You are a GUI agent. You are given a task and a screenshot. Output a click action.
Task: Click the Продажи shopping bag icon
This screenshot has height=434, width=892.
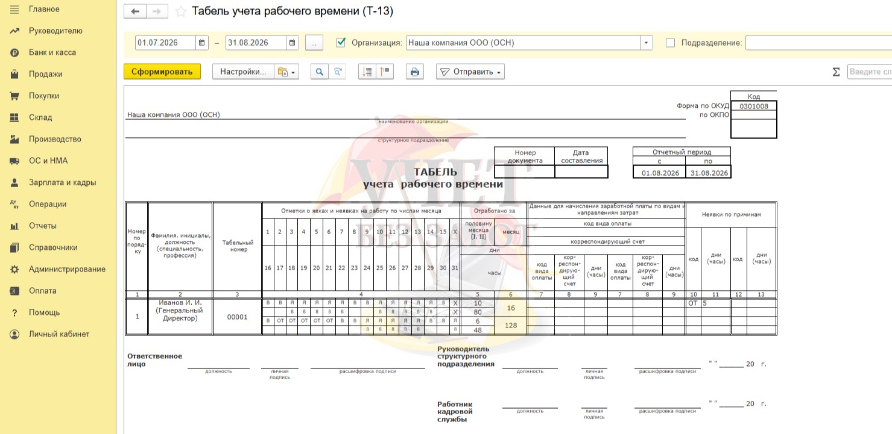(14, 74)
